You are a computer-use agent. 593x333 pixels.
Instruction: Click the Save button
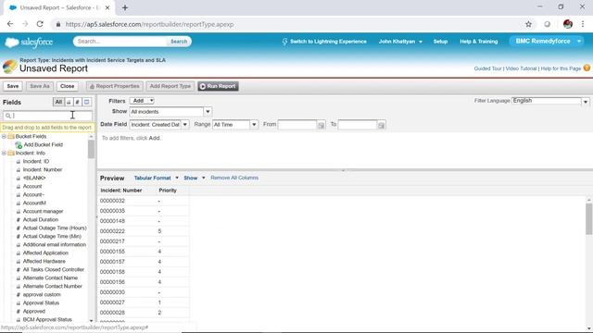(12, 86)
